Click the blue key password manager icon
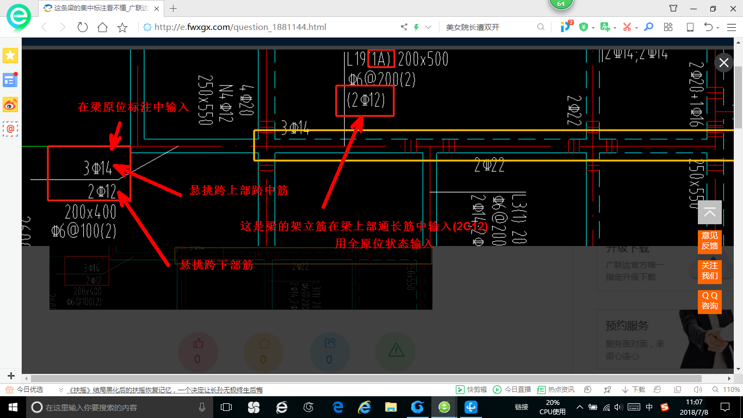 (x=648, y=27)
